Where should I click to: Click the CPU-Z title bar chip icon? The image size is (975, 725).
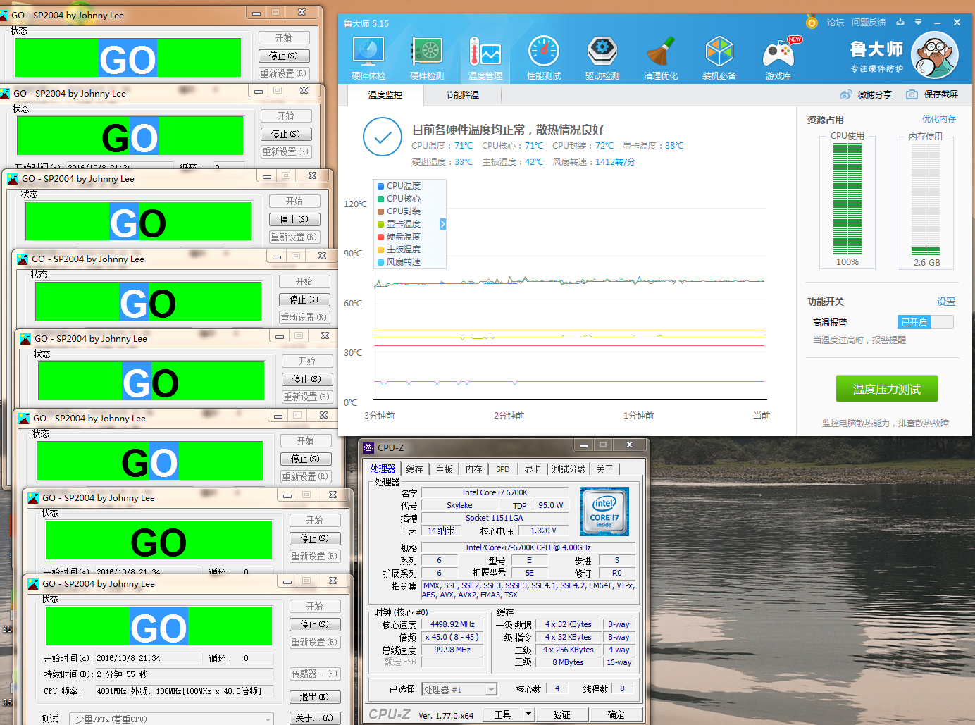coord(368,447)
